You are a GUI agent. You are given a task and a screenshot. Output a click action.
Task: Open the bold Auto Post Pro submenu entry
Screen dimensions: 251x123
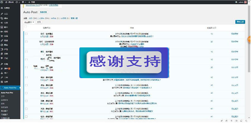pos(7,93)
